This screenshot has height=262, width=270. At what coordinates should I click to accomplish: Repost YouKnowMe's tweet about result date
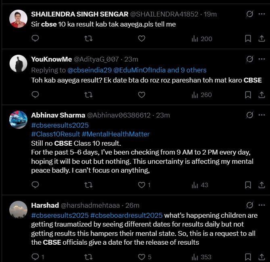tap(88, 95)
